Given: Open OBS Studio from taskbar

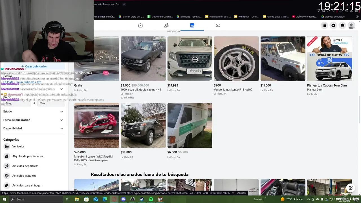Looking at the screenshot, I should point(133,199).
